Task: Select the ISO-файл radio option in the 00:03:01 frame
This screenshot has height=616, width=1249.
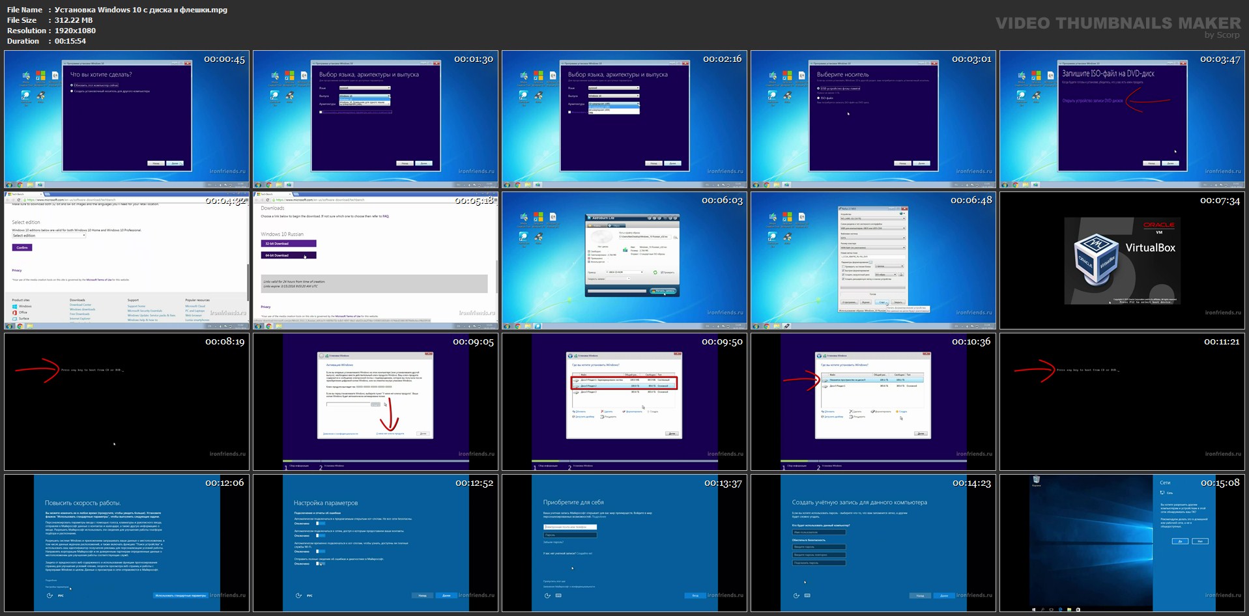Action: [x=818, y=98]
